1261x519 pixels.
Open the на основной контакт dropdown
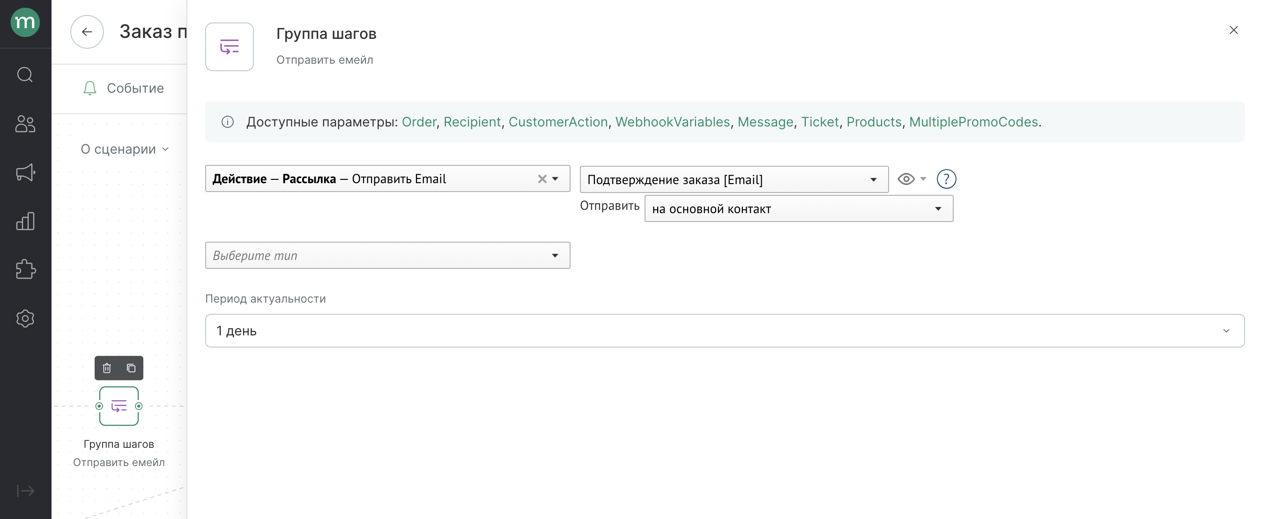799,209
